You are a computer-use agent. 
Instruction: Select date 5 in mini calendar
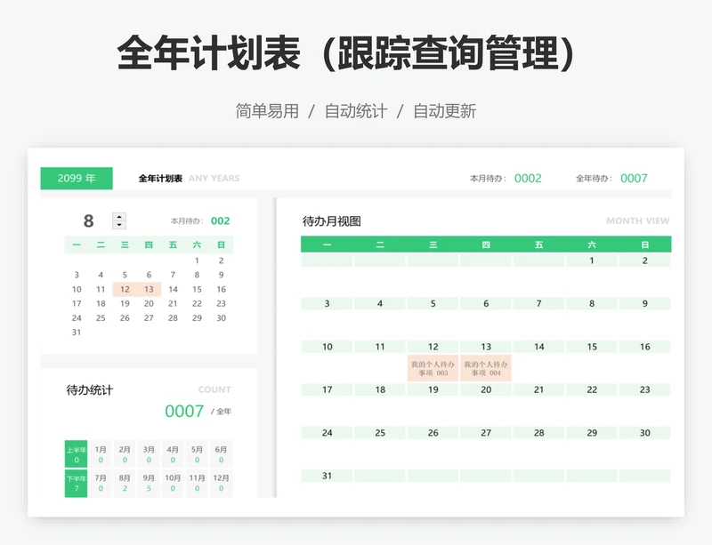125,275
